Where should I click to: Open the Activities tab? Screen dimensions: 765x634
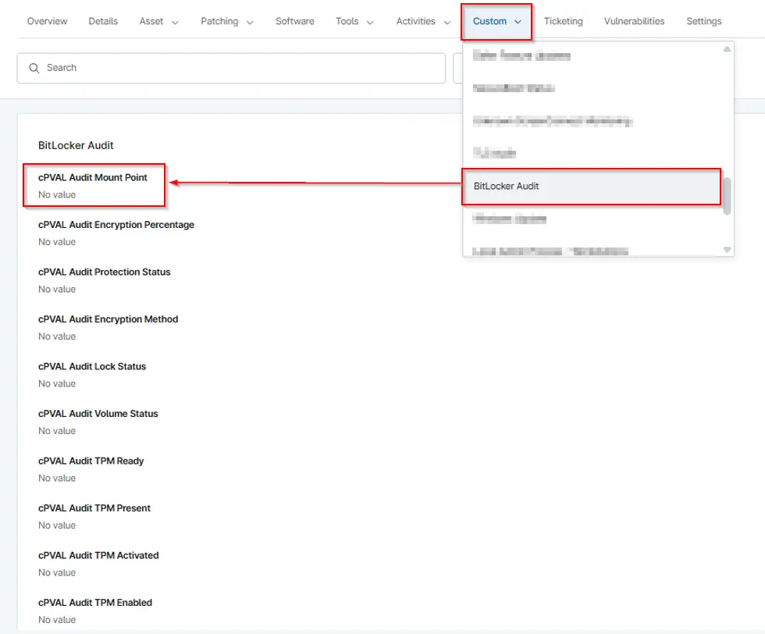415,21
